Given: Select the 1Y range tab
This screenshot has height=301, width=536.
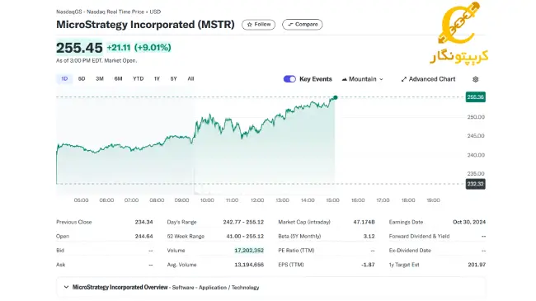Looking at the screenshot, I should [x=157, y=78].
